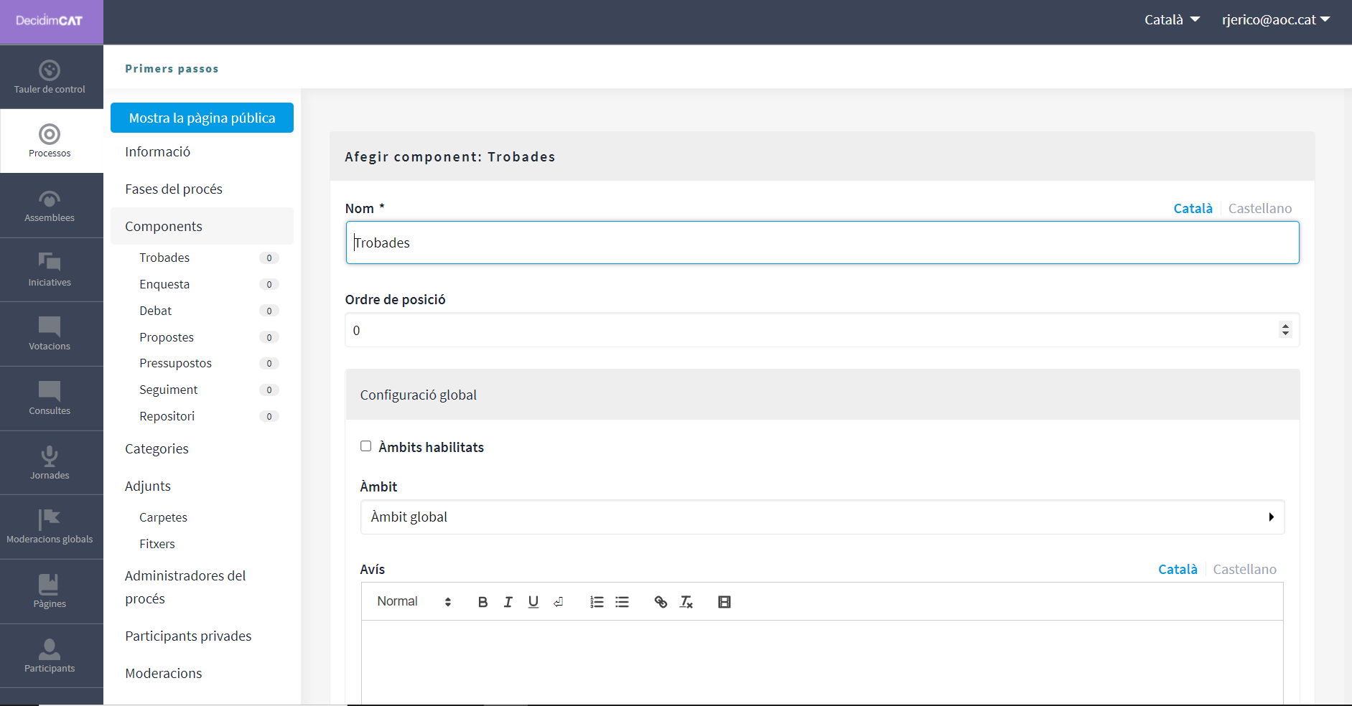This screenshot has height=706, width=1352.
Task: Click inside the Avís editor text area
Action: (822, 662)
